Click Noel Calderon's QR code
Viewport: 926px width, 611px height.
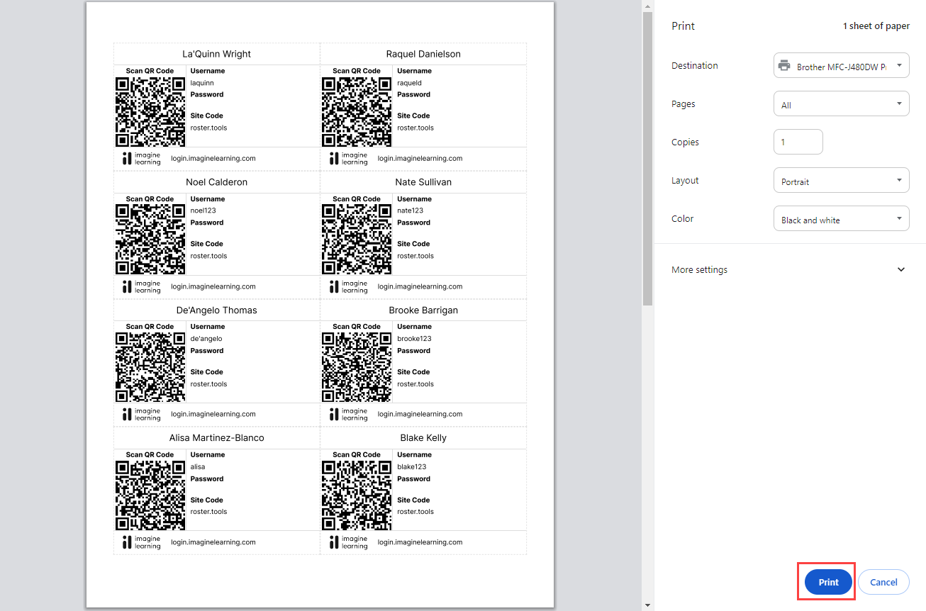coord(150,240)
